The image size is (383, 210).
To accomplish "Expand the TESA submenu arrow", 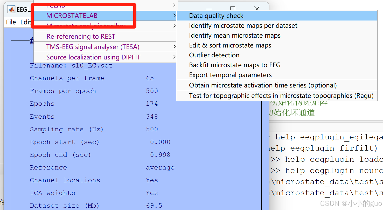I will coord(175,47).
